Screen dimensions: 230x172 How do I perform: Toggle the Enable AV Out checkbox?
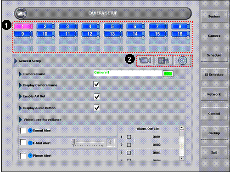coord(96,97)
